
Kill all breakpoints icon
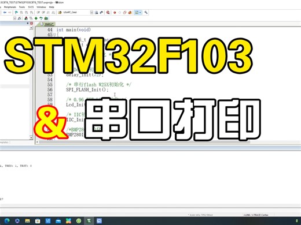[130, 13]
